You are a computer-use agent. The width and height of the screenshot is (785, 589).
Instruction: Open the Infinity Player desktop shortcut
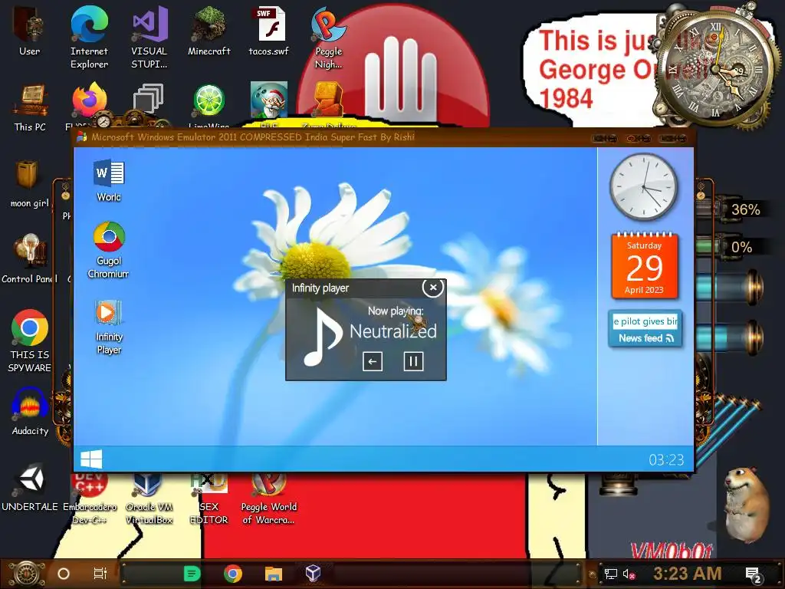tap(109, 327)
